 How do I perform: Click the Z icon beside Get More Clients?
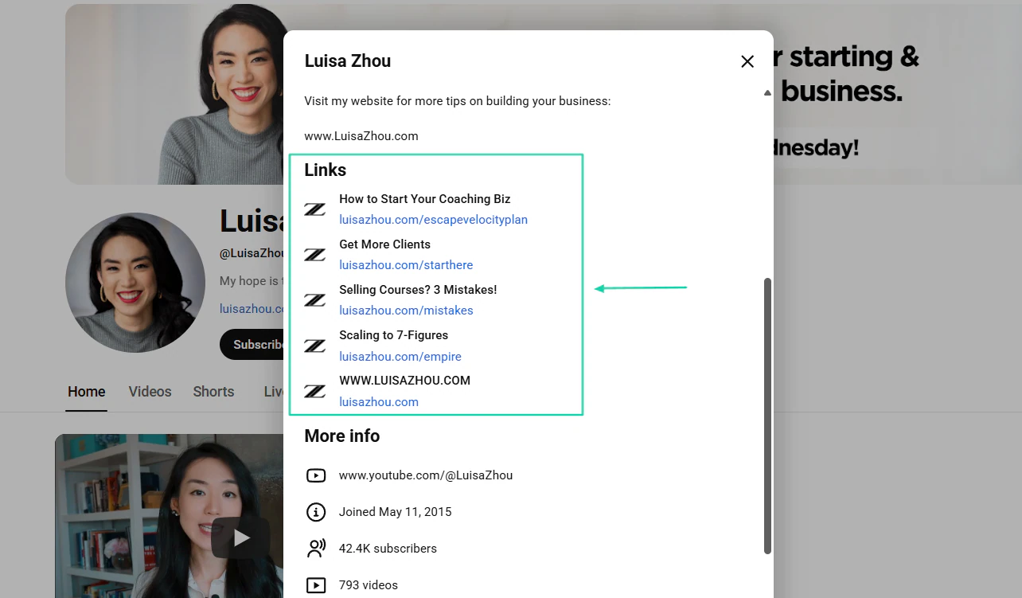315,255
